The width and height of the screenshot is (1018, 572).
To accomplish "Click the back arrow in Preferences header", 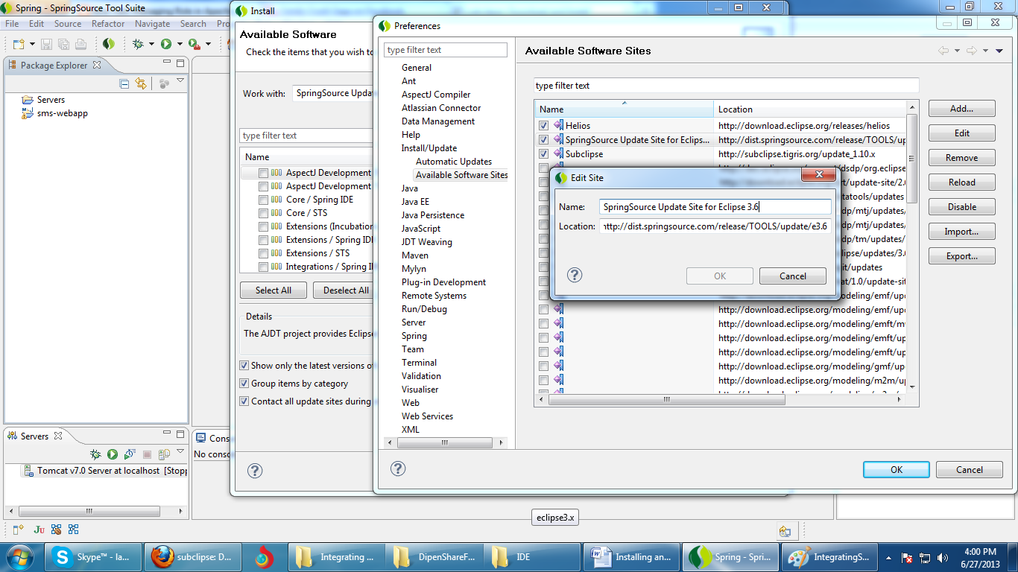I will [x=943, y=51].
